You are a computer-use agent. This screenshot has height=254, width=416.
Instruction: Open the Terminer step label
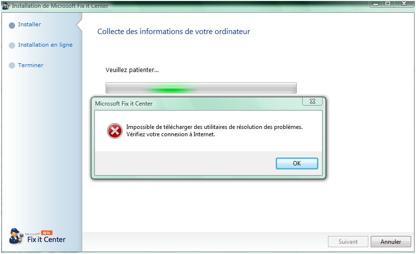tap(31, 65)
